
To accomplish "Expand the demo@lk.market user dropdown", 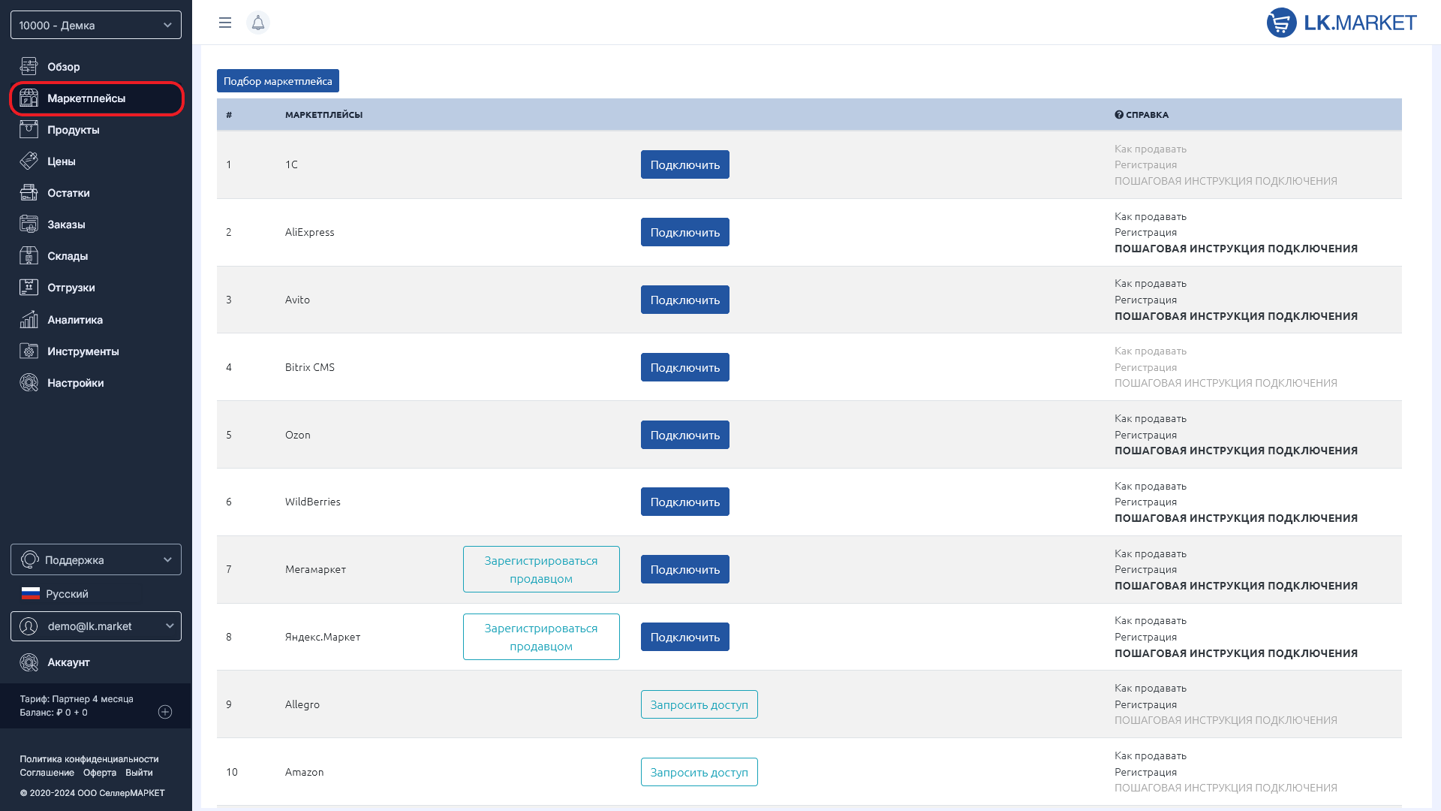I will [96, 626].
